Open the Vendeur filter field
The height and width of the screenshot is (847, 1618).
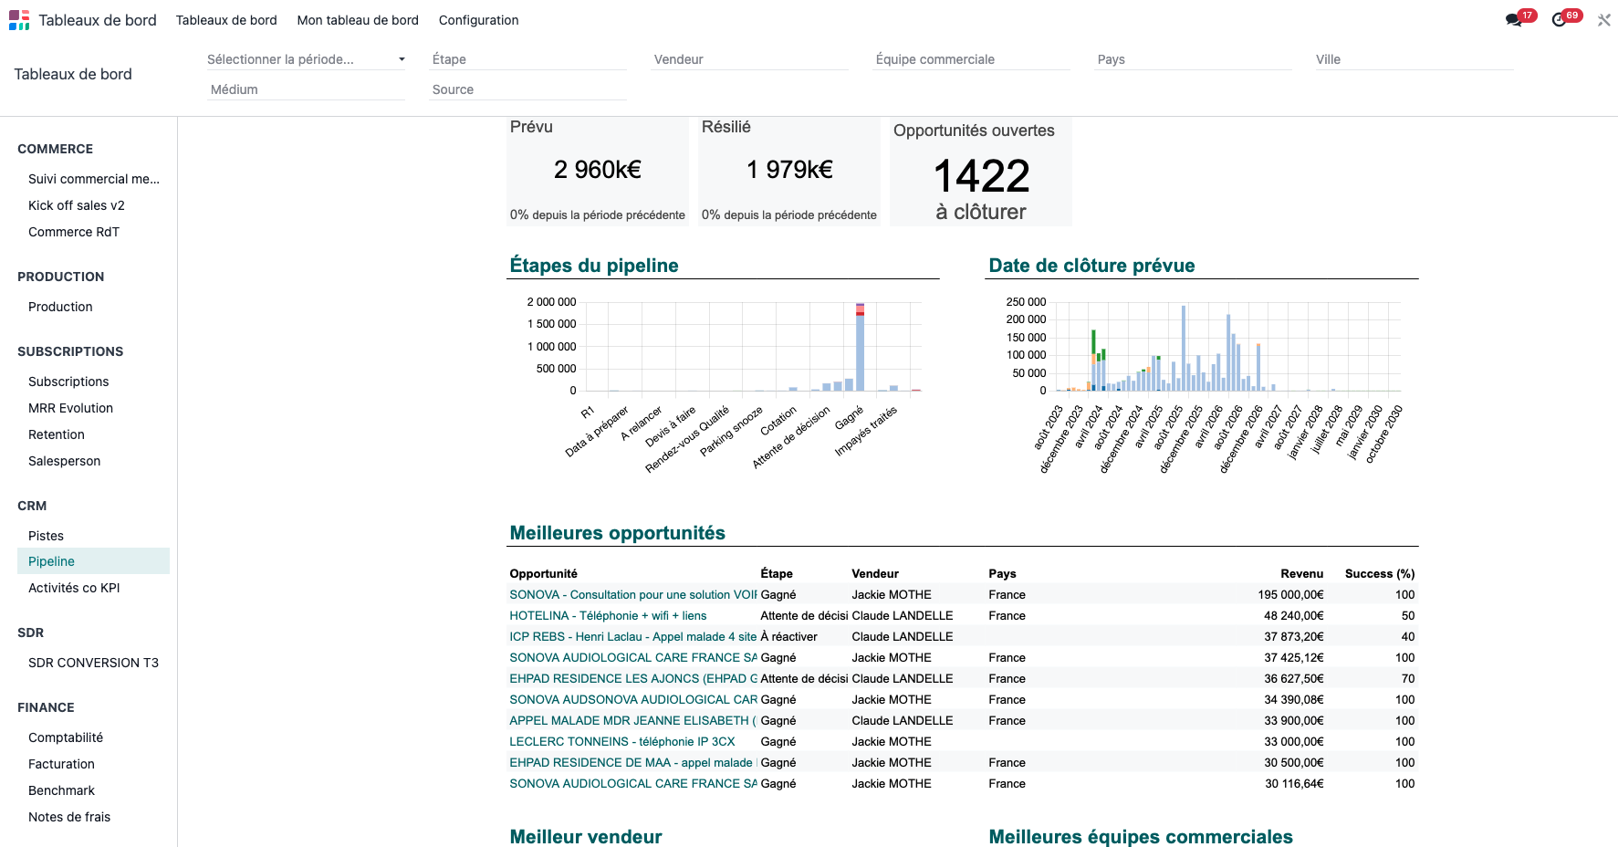click(x=750, y=59)
